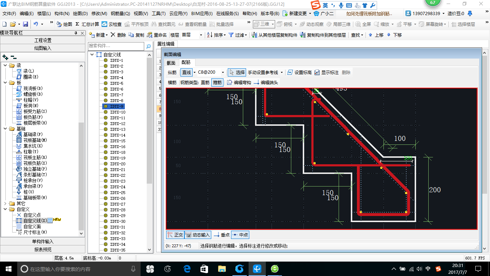Open the 属性编辑 tab

(x=166, y=44)
